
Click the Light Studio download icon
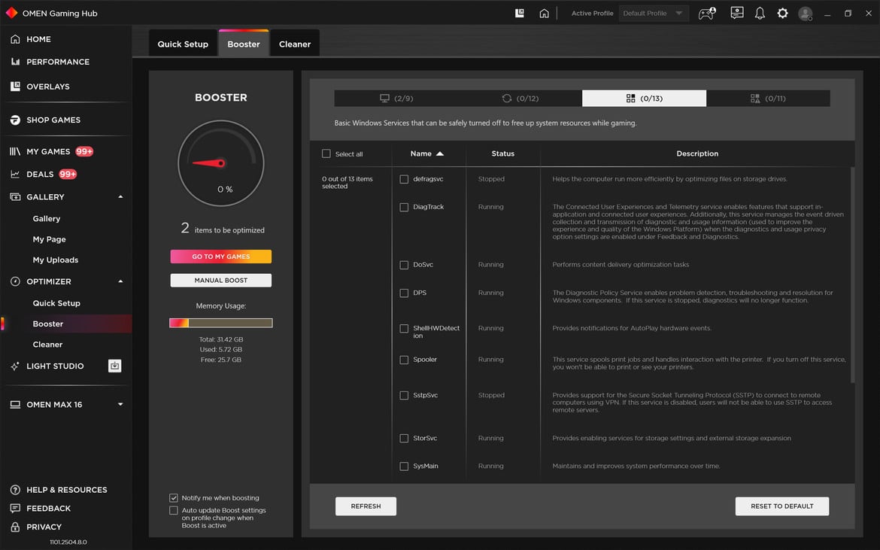(x=114, y=366)
